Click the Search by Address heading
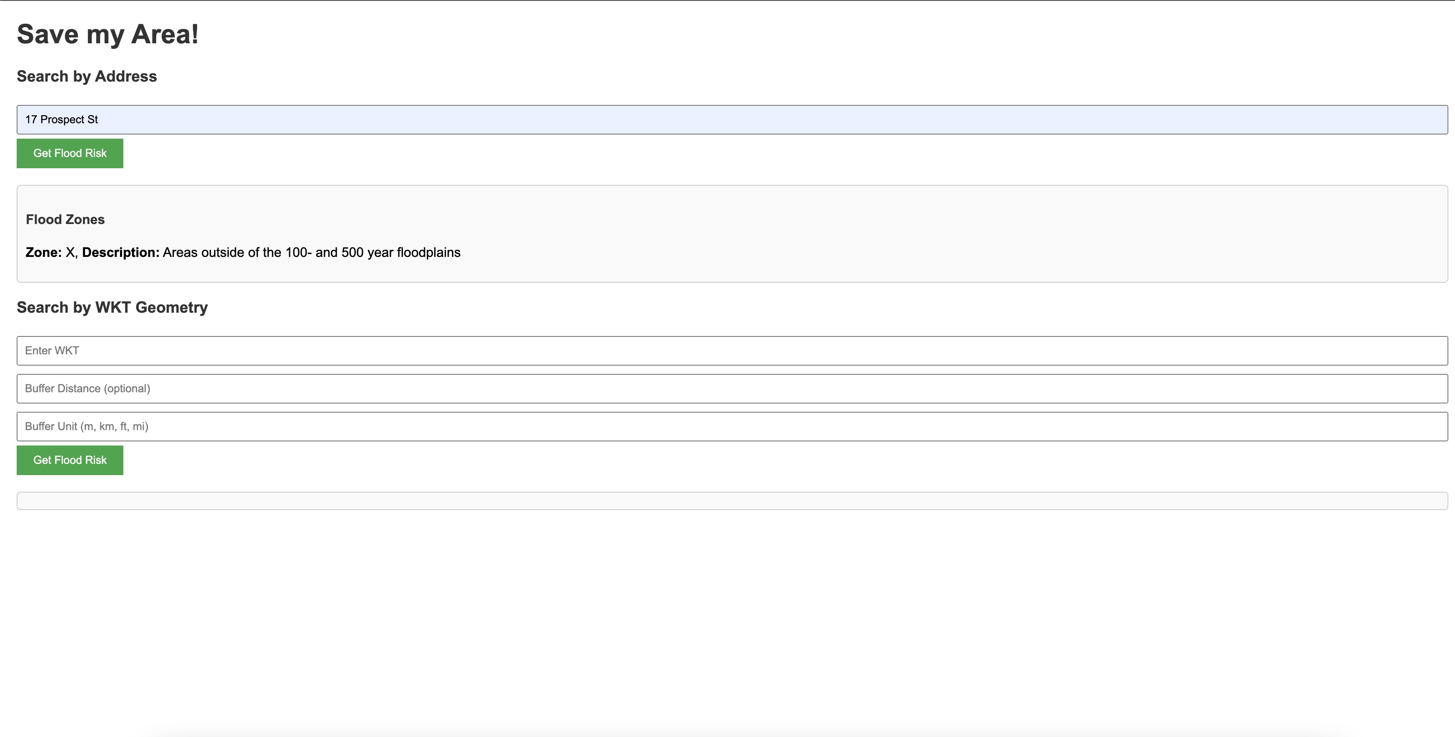Screen dimensions: 1455x737 [86, 76]
